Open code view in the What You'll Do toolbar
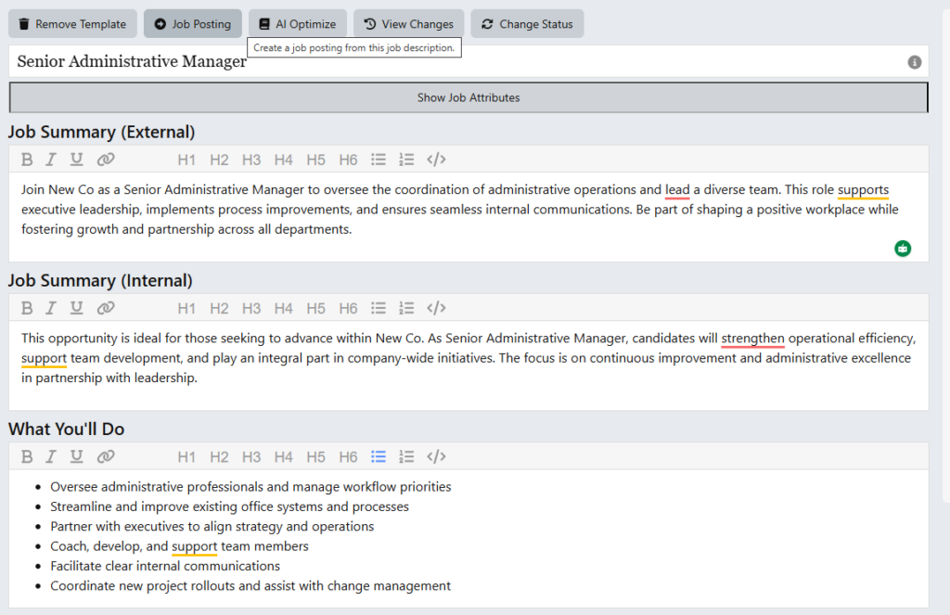 coord(436,455)
